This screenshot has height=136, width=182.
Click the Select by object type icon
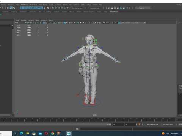[11, 8]
